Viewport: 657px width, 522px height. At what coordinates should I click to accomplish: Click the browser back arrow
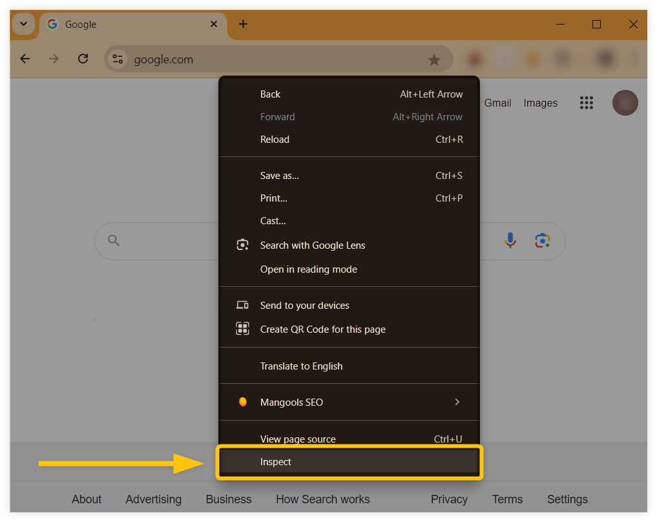click(x=25, y=59)
